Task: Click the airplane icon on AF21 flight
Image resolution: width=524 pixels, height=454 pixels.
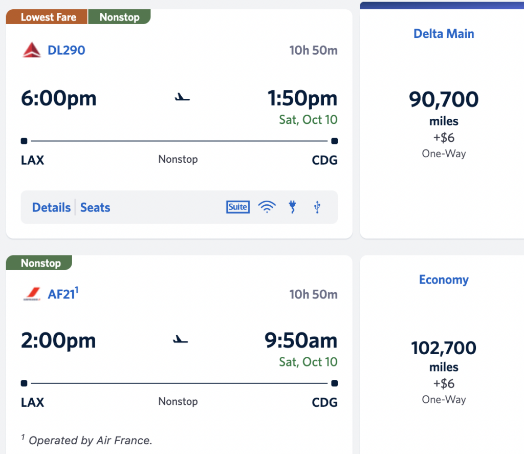Action: (181, 340)
